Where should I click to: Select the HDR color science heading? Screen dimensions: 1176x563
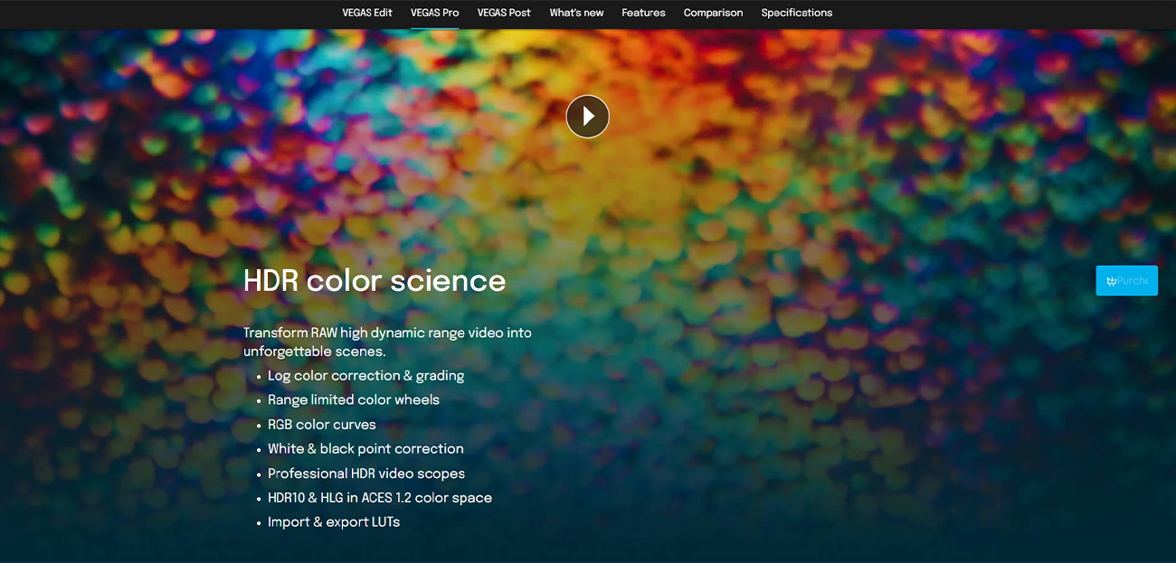[x=375, y=281]
